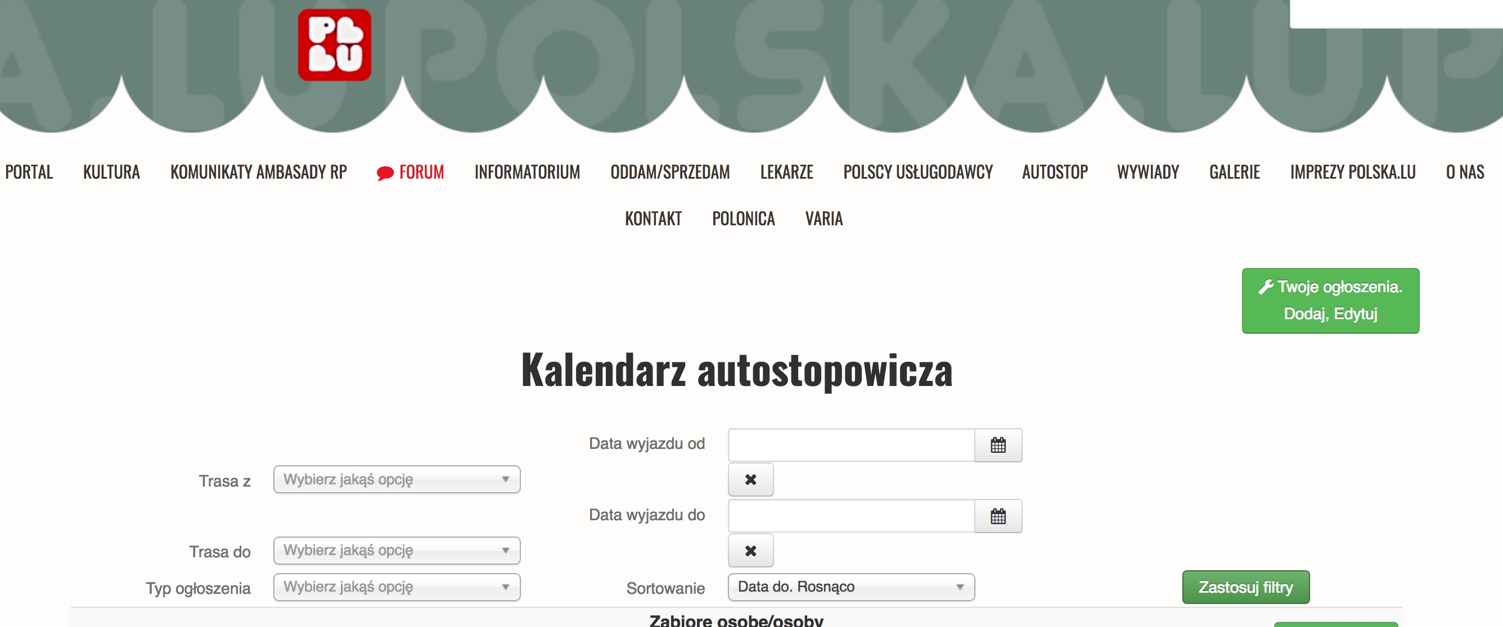Open IMPREZY POLSKA.LU menu
Screen dimensions: 1503x627
click(x=1352, y=172)
